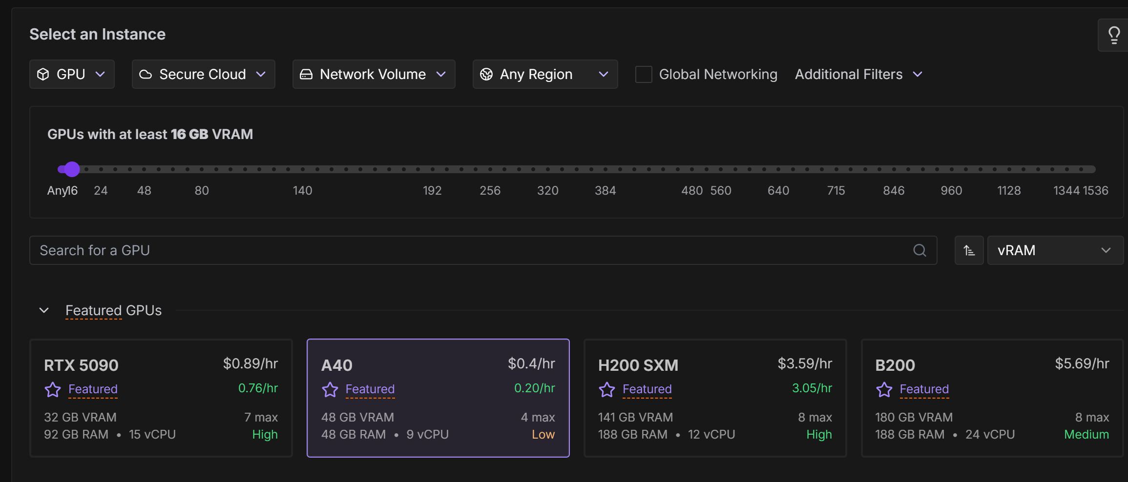This screenshot has height=482, width=1128.
Task: Collapse the Featured GPUs section
Action: (x=44, y=310)
